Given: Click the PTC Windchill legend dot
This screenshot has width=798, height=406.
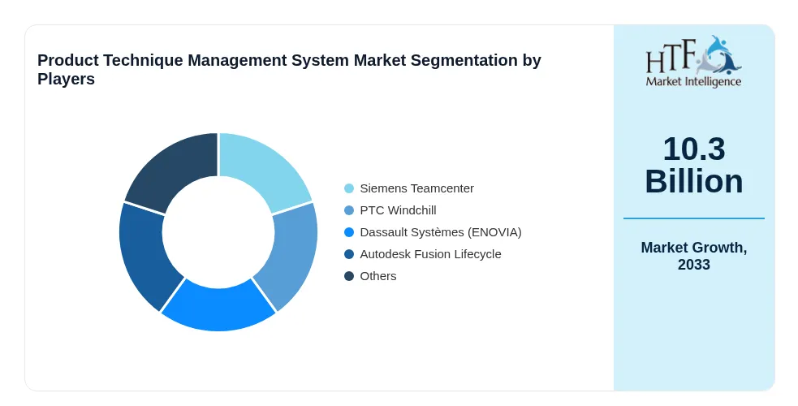Looking at the screenshot, I should click(x=349, y=210).
